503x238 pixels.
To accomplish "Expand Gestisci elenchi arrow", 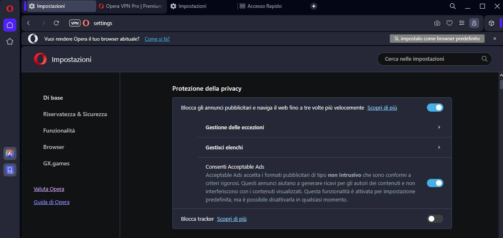I will pos(439,147).
